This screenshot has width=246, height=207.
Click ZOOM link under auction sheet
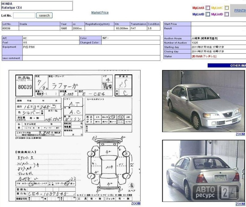[x=136, y=203]
